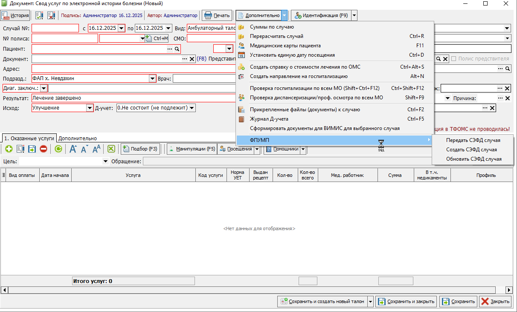Choose Журнал Д-учета from the menu

click(269, 119)
